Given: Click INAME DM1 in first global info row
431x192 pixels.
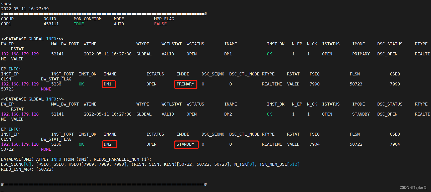Looking at the screenshot, I should click(228, 54).
